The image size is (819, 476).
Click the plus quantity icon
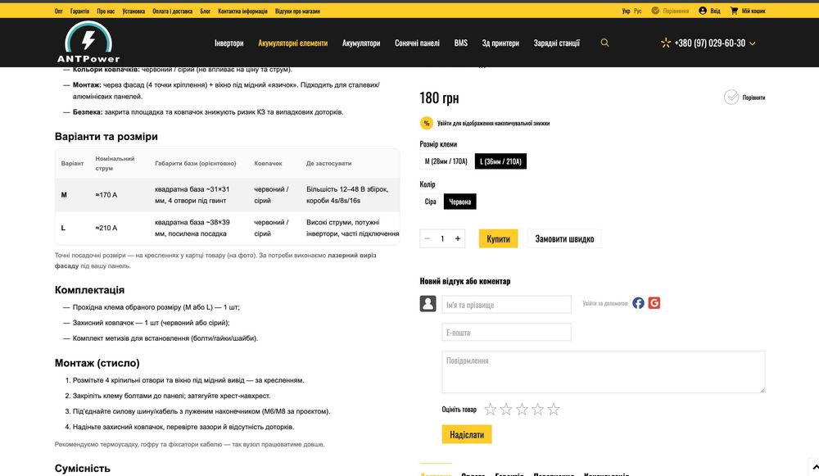pyautogui.click(x=458, y=238)
